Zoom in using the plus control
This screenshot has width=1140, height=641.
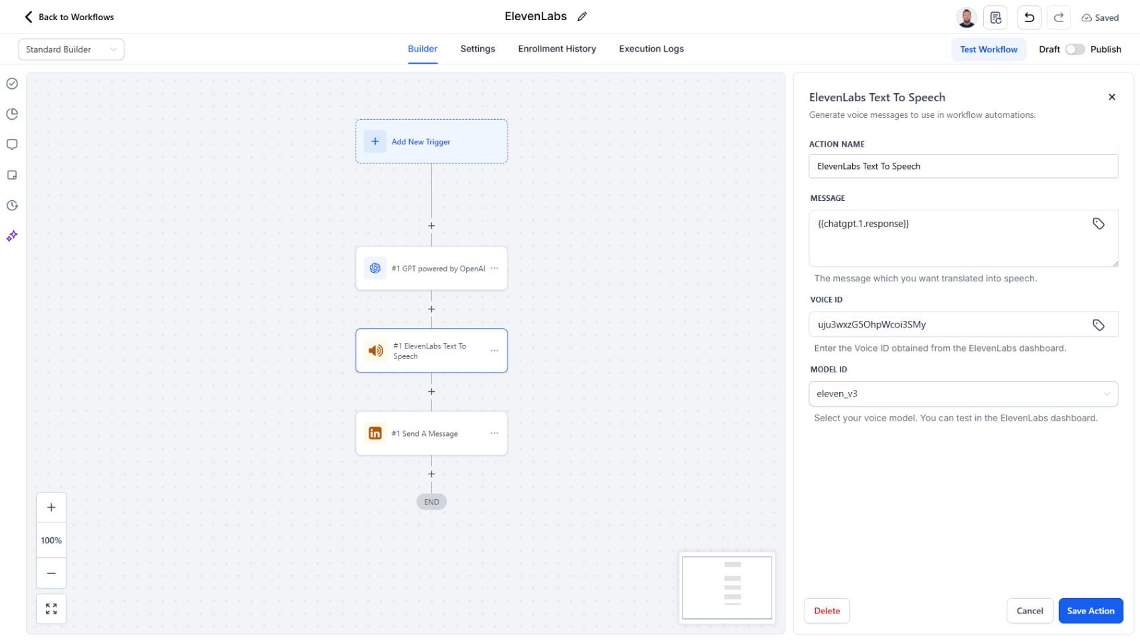(51, 507)
